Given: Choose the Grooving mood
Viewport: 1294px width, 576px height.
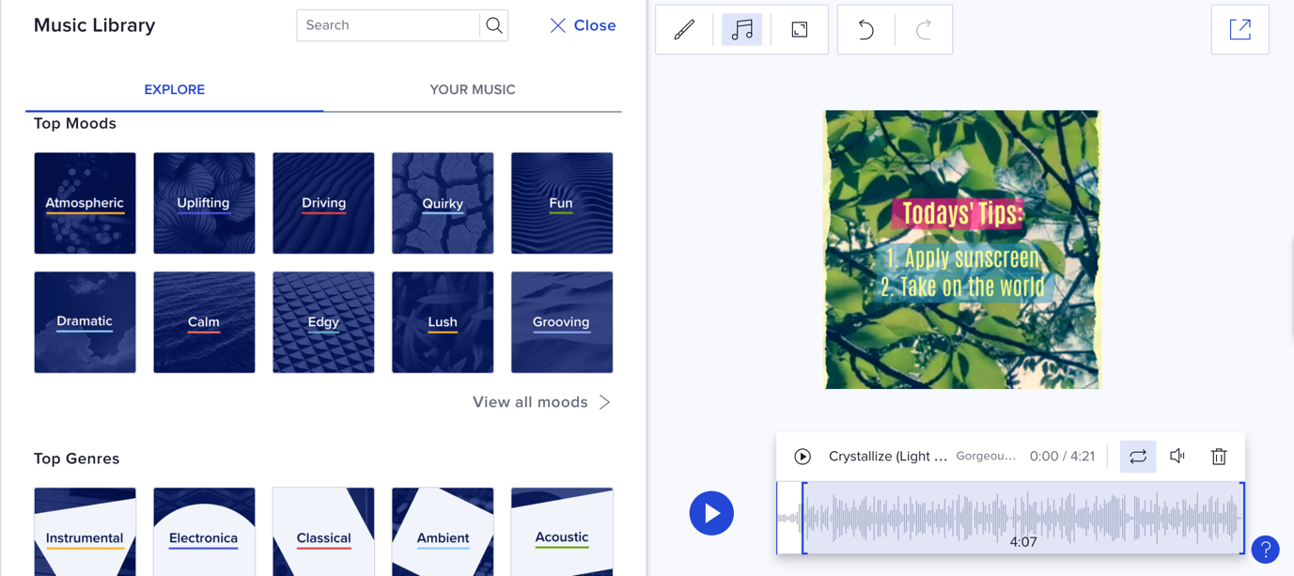Looking at the screenshot, I should pos(562,322).
